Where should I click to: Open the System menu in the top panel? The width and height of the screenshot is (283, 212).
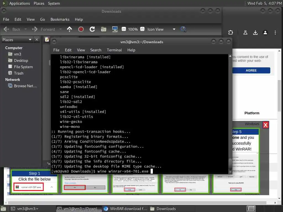click(54, 3)
